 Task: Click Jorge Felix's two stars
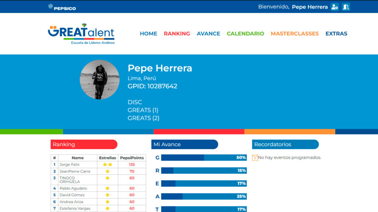(107, 165)
